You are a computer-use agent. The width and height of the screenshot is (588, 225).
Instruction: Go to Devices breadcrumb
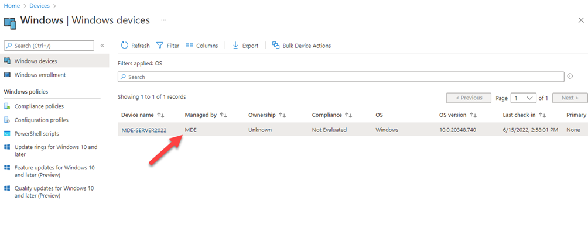click(39, 6)
